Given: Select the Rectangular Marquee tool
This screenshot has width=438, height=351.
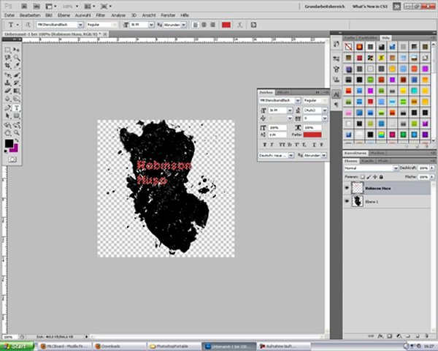Looking at the screenshot, I should [x=7, y=49].
